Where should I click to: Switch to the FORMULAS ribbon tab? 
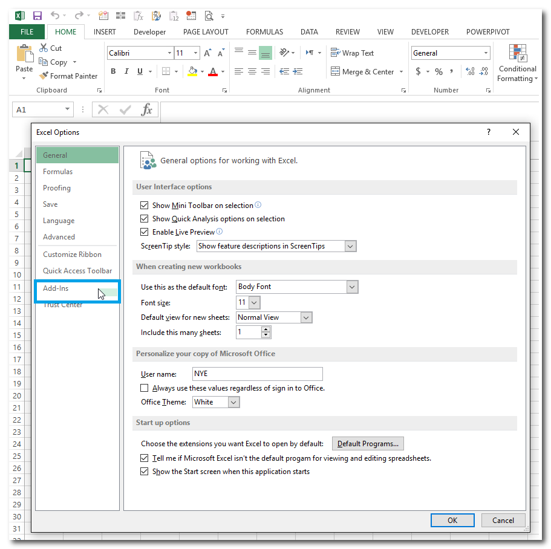pyautogui.click(x=264, y=32)
